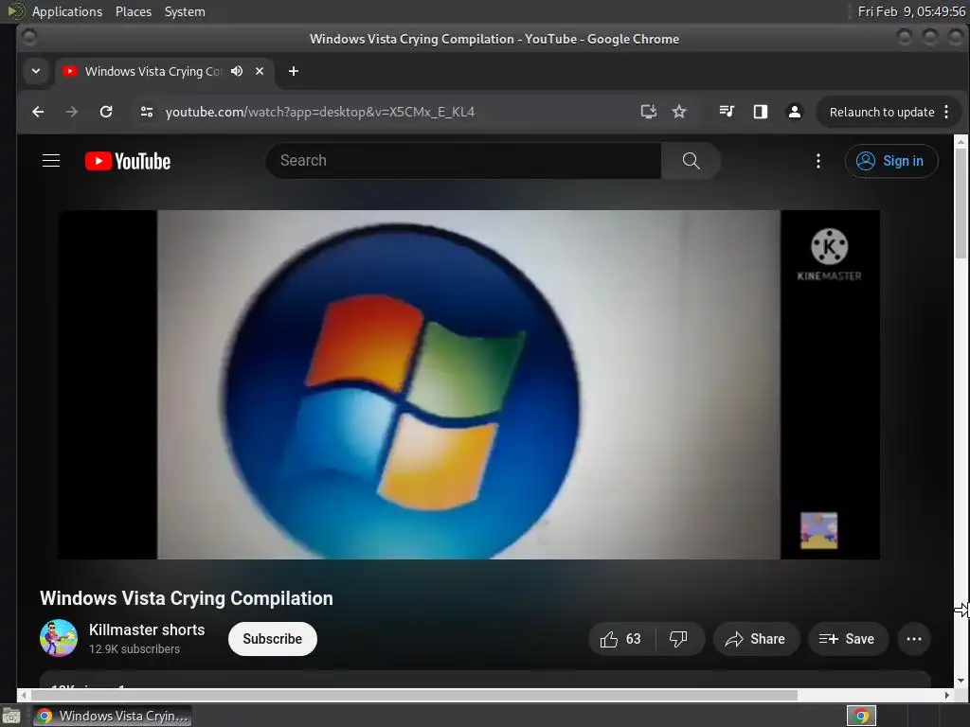
Task: Open the Places menu
Action: (133, 11)
